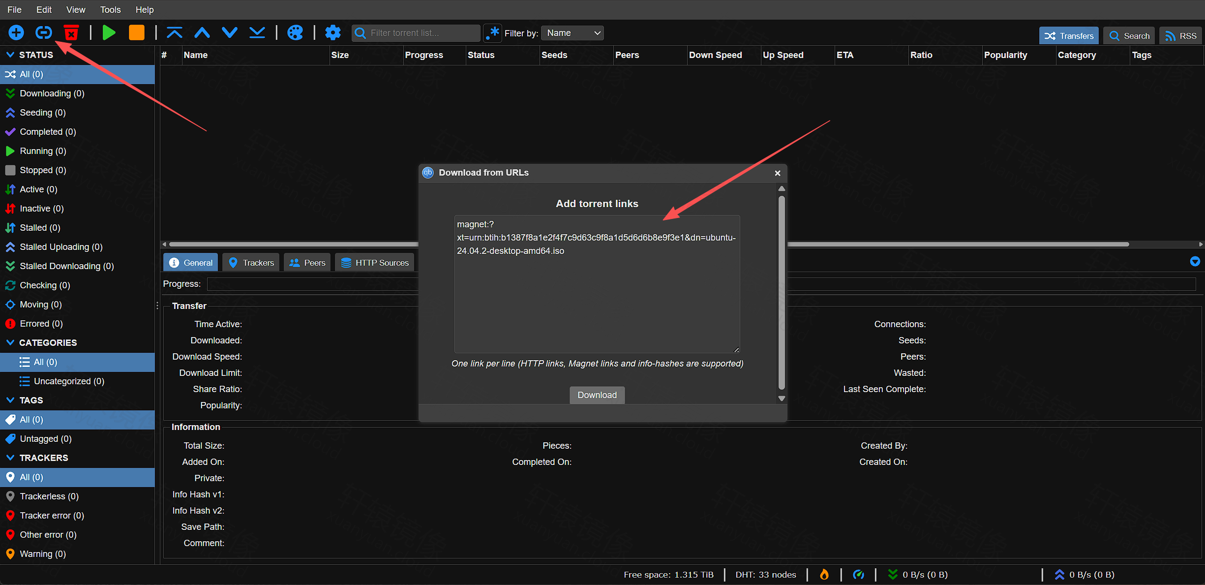
Task: Move torrent up one in queue
Action: point(202,33)
